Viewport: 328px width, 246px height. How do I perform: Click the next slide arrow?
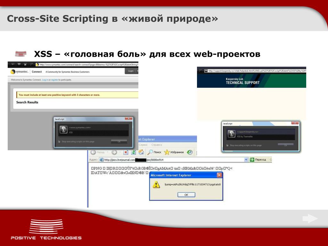click(x=310, y=218)
